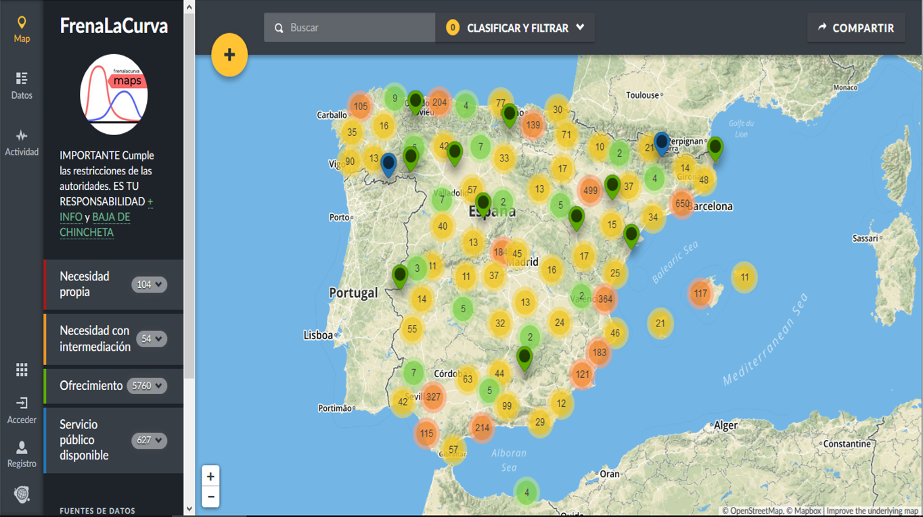923x517 pixels.
Task: Zoom in on the map
Action: click(x=210, y=476)
